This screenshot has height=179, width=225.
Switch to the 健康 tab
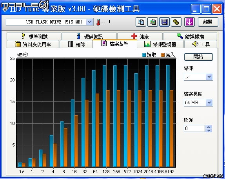140,36
